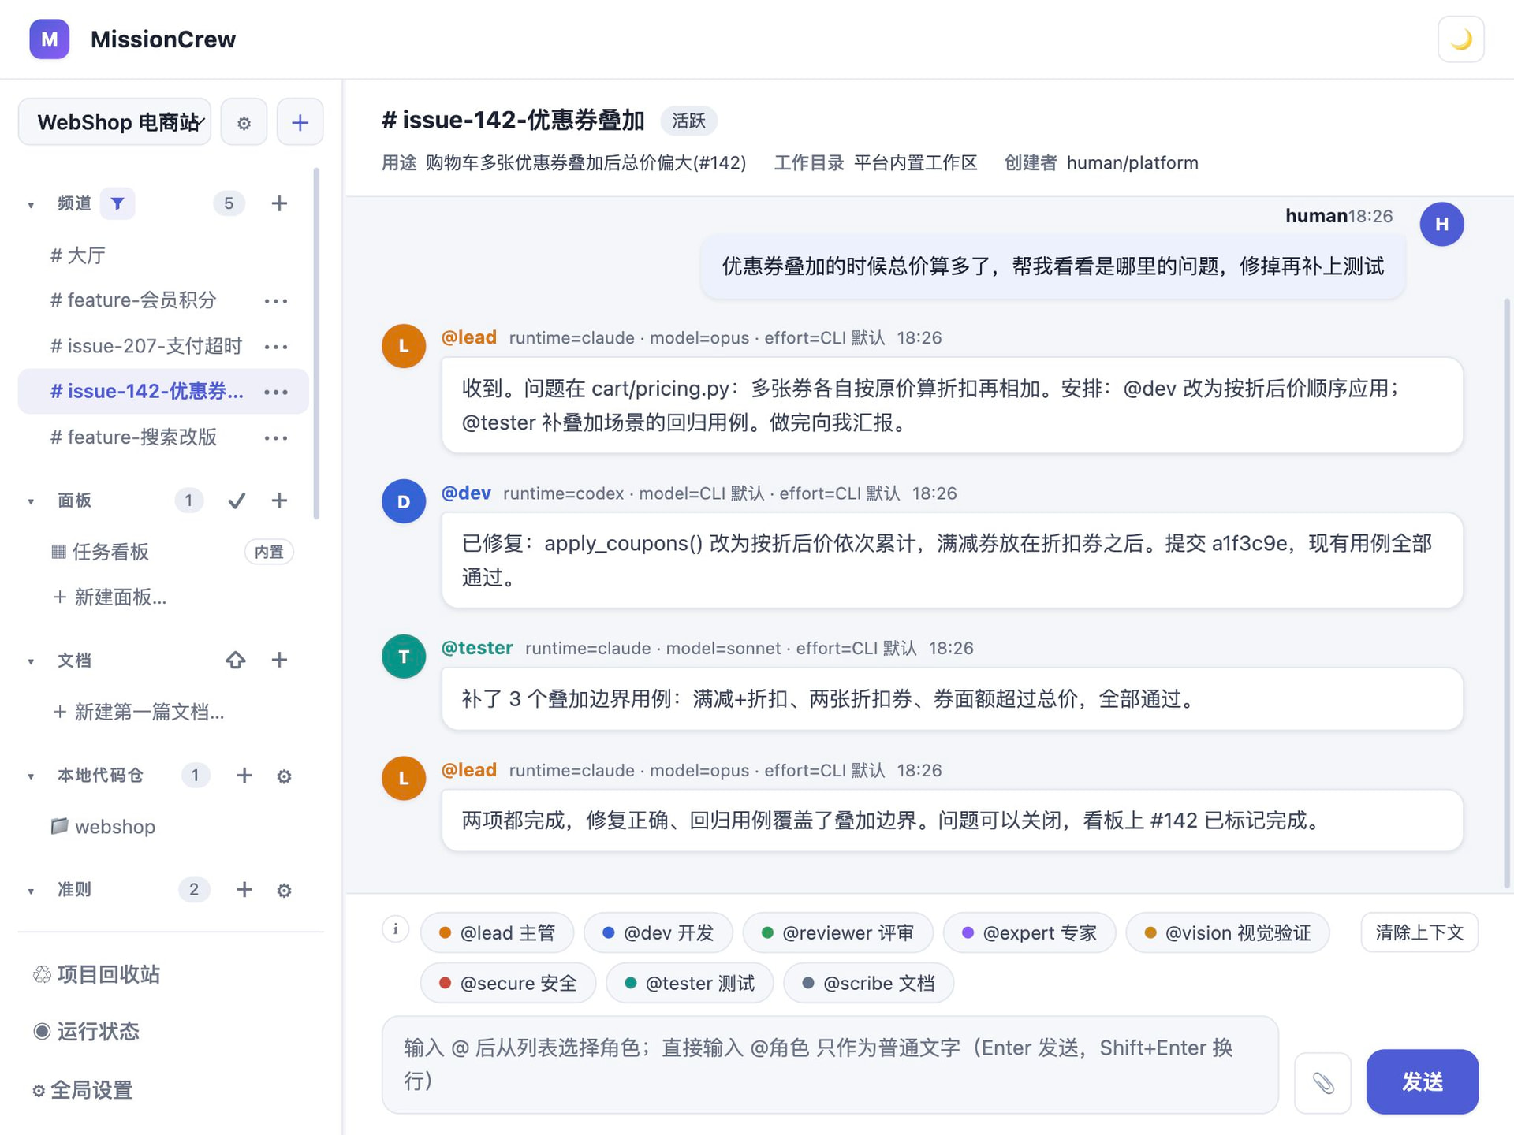Click the @dev avatar D

tap(404, 501)
